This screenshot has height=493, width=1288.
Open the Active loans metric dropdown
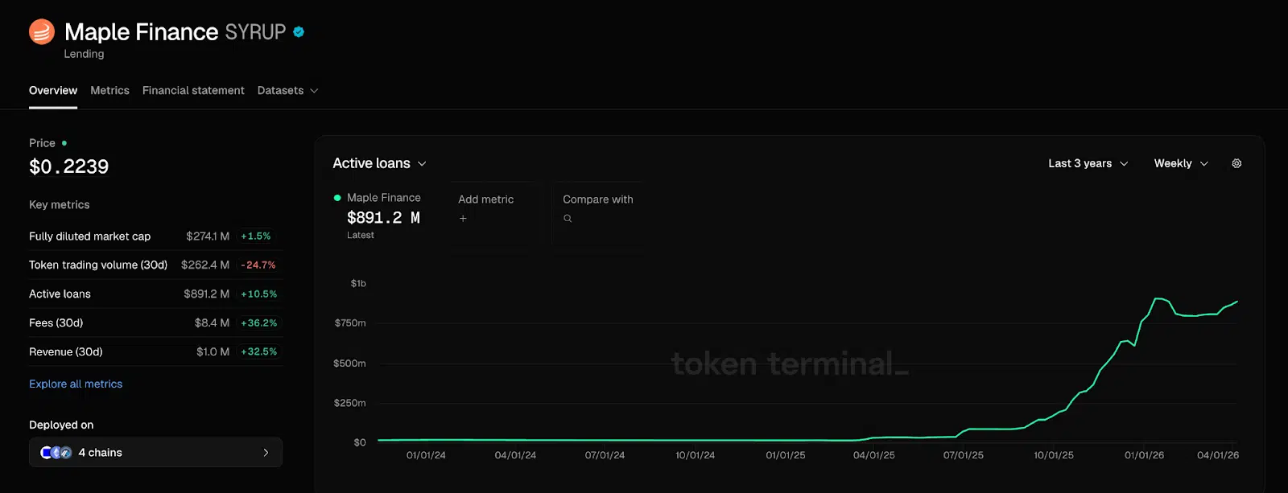pyautogui.click(x=379, y=163)
